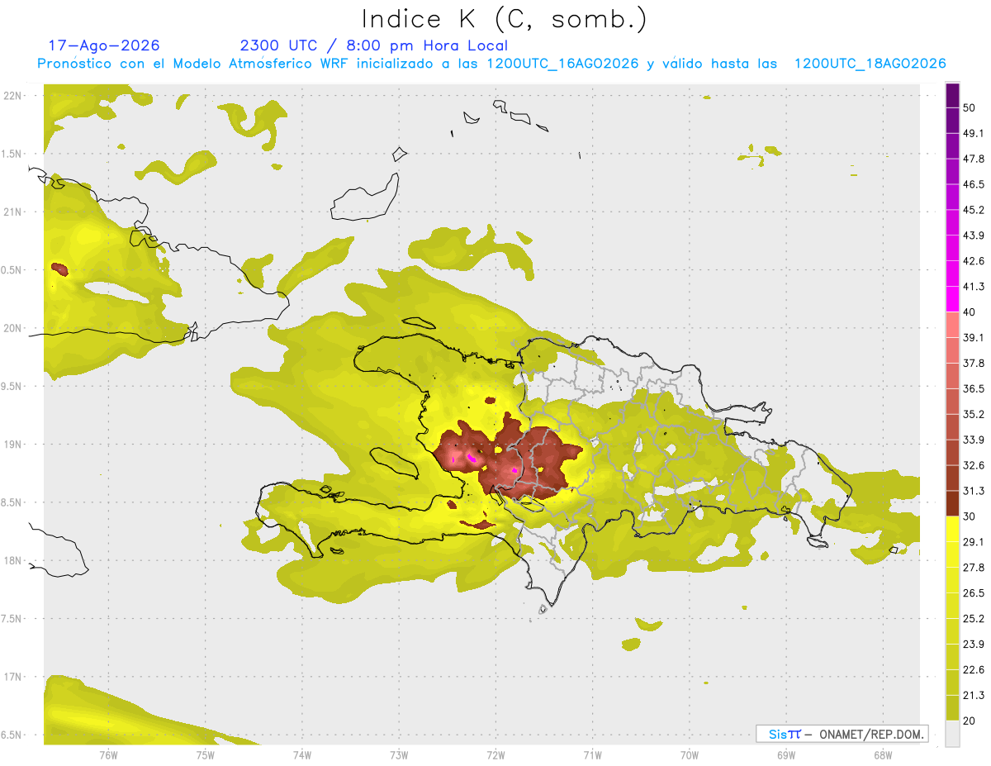Viewport: 991px width, 766px height.
Task: Click the '32.6' colorbar label
Action: click(x=974, y=465)
